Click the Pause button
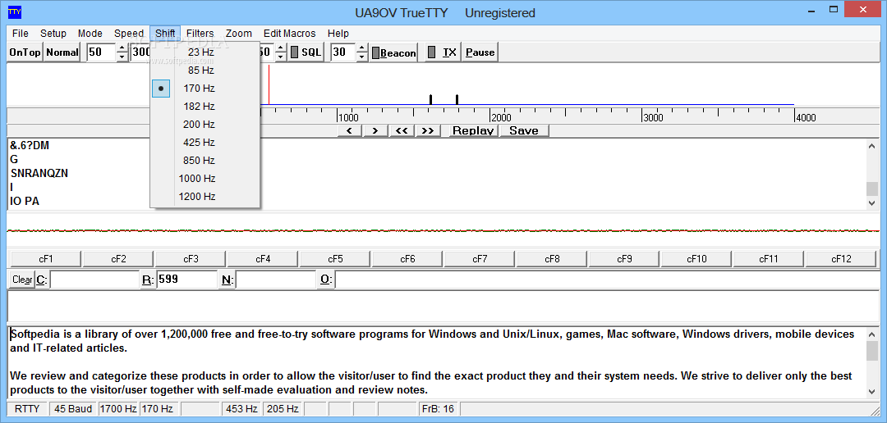 tap(480, 52)
